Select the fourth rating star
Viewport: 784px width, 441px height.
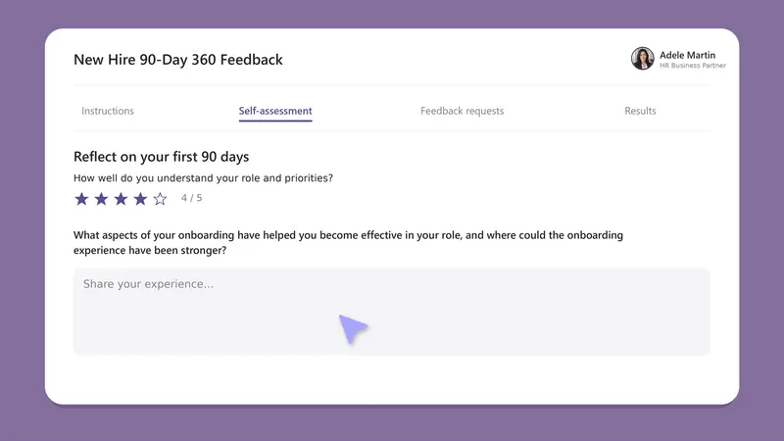(140, 199)
